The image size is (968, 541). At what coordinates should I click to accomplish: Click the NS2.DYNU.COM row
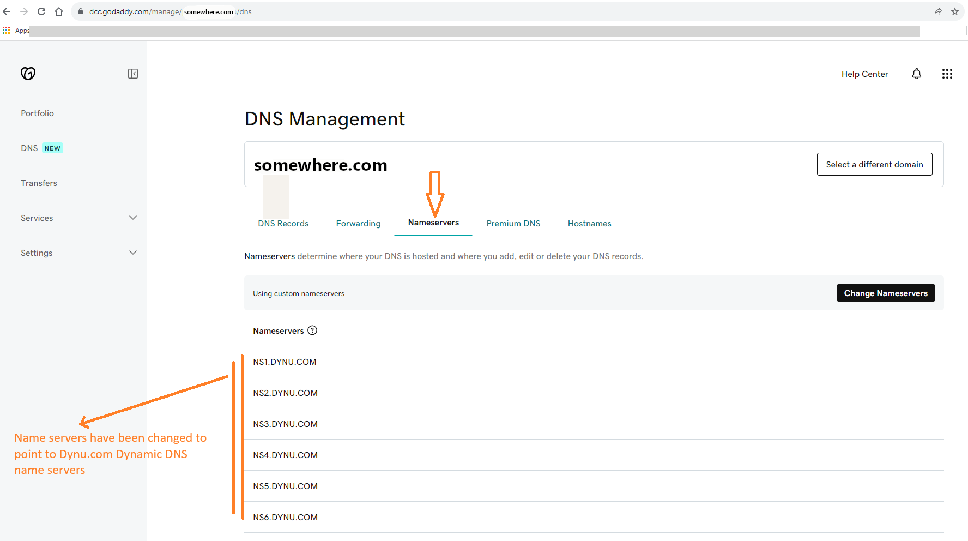click(x=594, y=393)
